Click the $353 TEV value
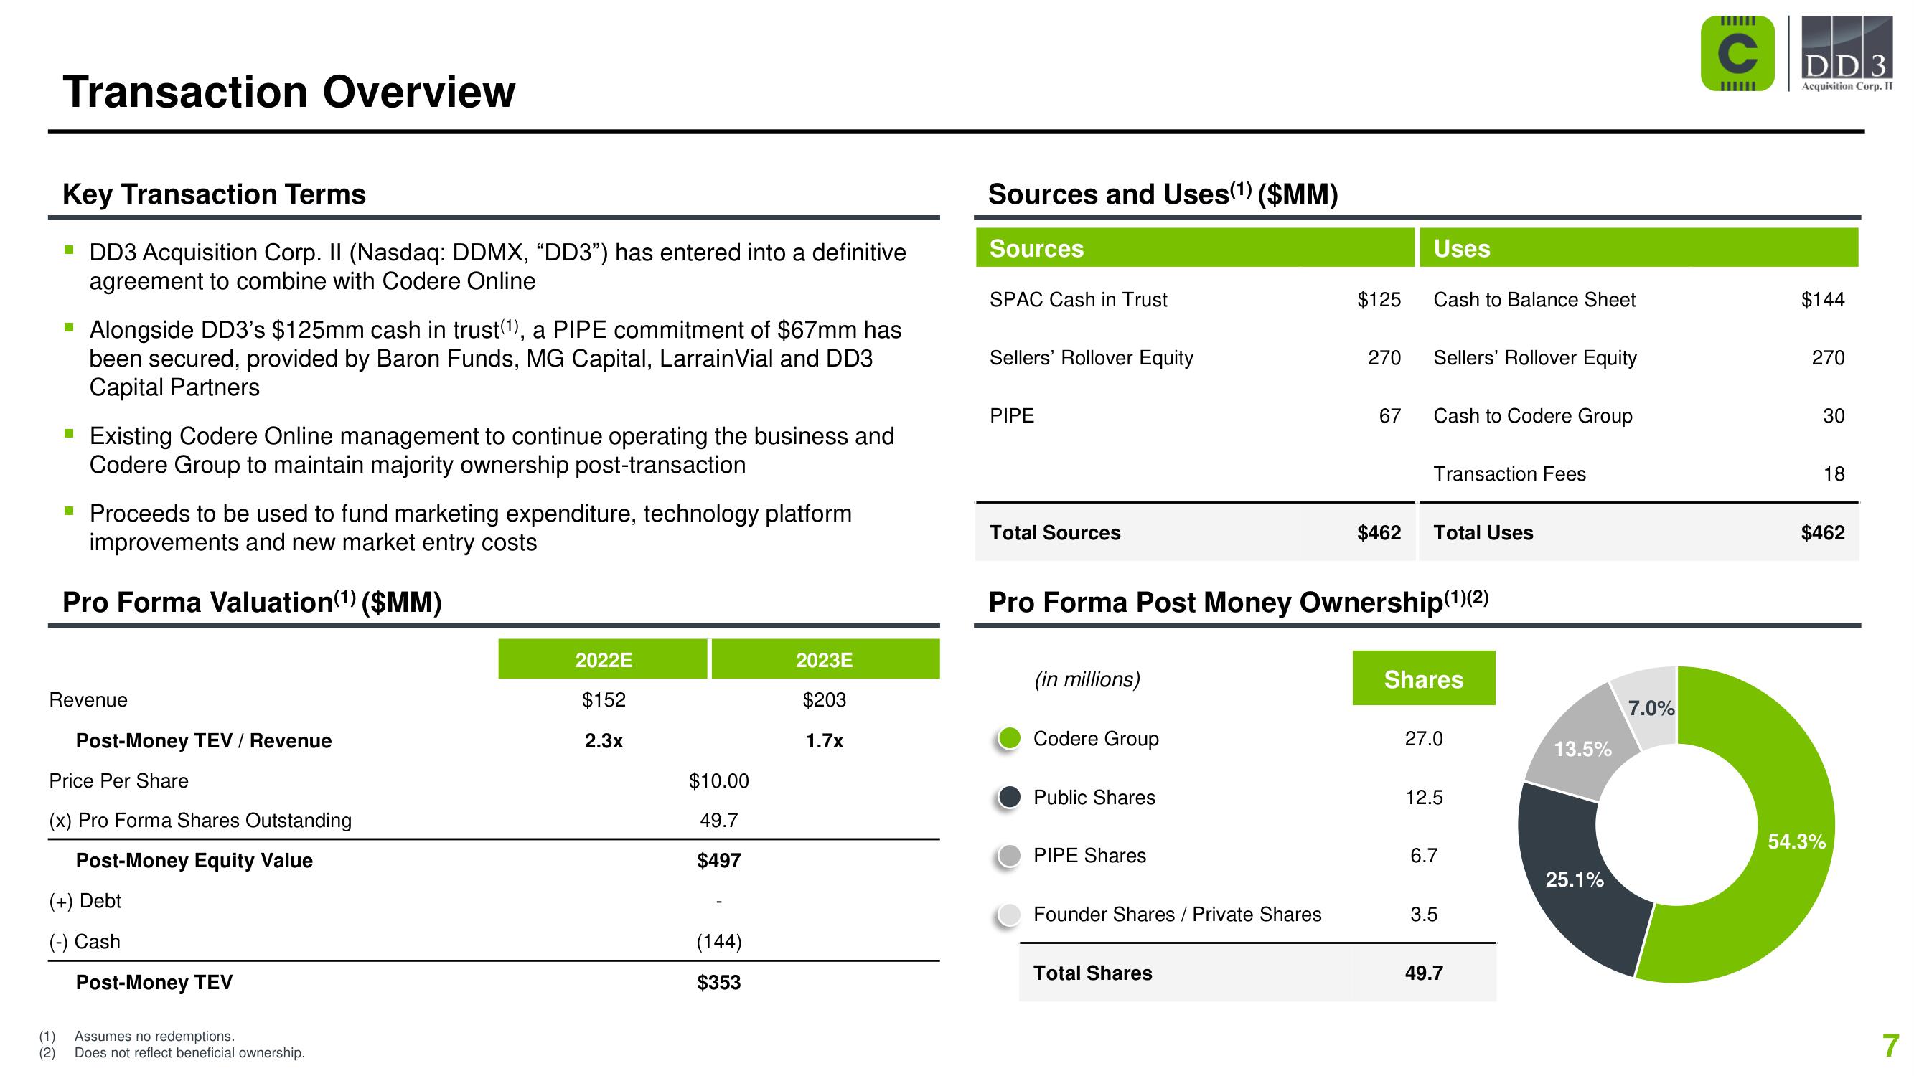The width and height of the screenshot is (1914, 1076). click(x=718, y=983)
